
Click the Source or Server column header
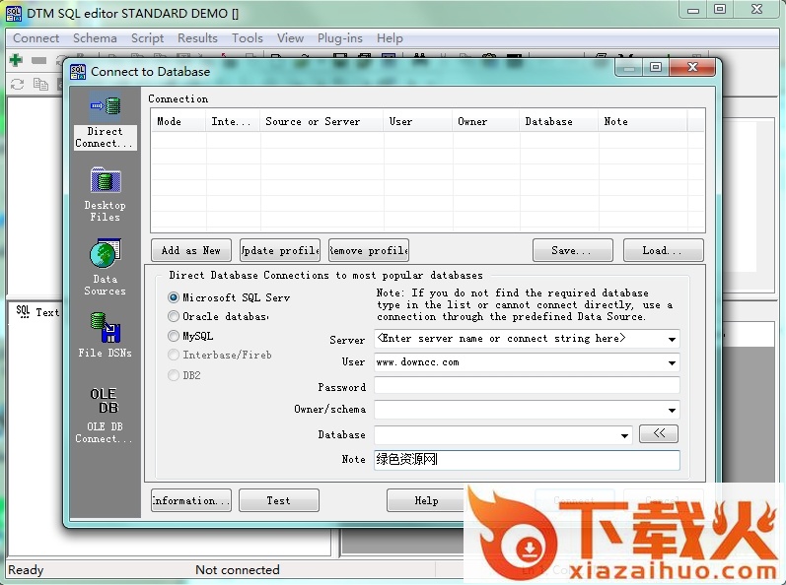[x=322, y=121]
